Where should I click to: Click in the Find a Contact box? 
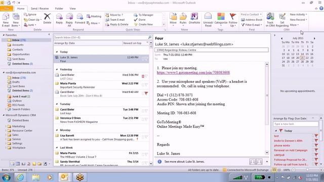pos(251,15)
